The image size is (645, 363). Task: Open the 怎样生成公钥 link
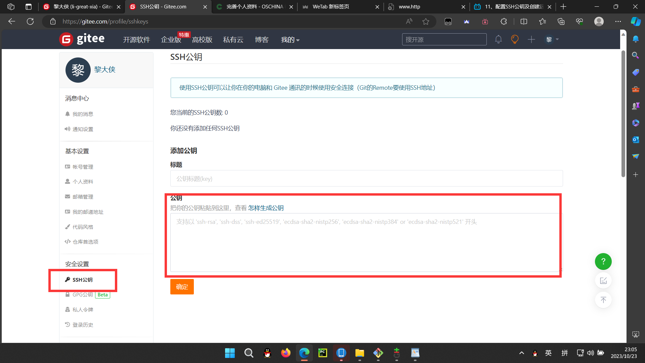(x=266, y=208)
